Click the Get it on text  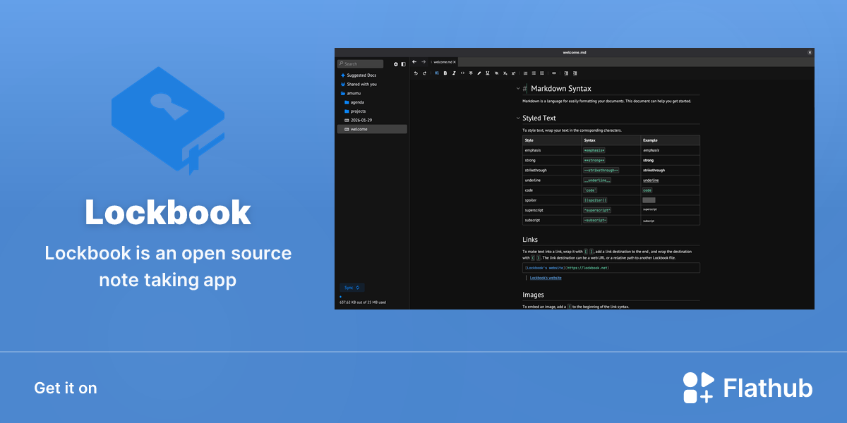[66, 388]
